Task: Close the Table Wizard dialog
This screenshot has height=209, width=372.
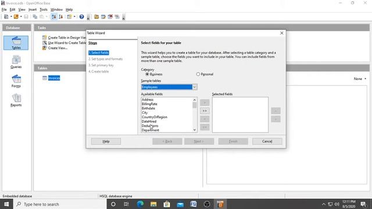Action: click(x=281, y=33)
